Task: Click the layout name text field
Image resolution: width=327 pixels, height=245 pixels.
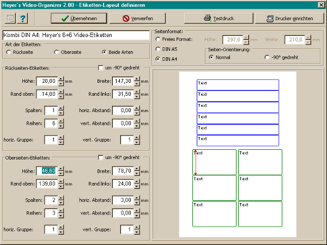Action: coord(76,35)
